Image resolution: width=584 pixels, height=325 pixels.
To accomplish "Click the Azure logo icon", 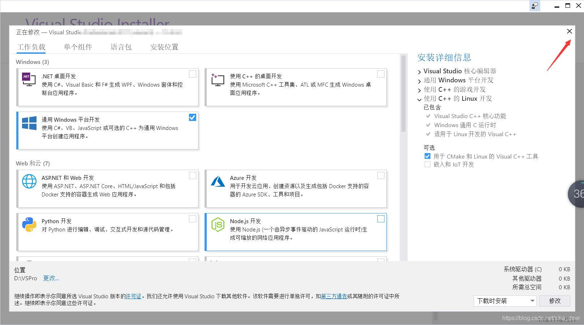I will (x=218, y=181).
